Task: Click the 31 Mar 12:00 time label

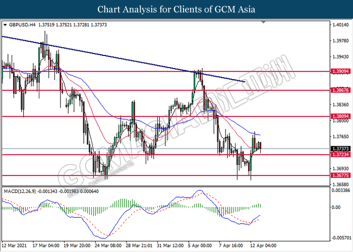Action: pyautogui.click(x=170, y=245)
